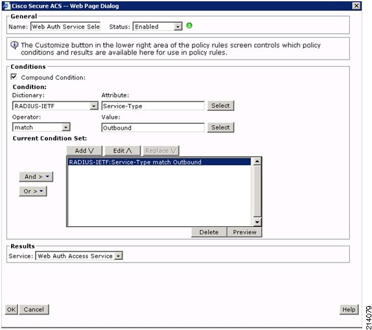This screenshot has width=372, height=330.
Task: Click the scroll up arrow in condition list
Action: (x=257, y=161)
